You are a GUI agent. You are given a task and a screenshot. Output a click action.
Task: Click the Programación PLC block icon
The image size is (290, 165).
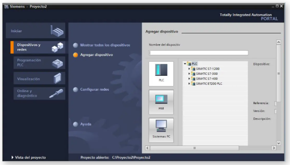click(x=57, y=64)
